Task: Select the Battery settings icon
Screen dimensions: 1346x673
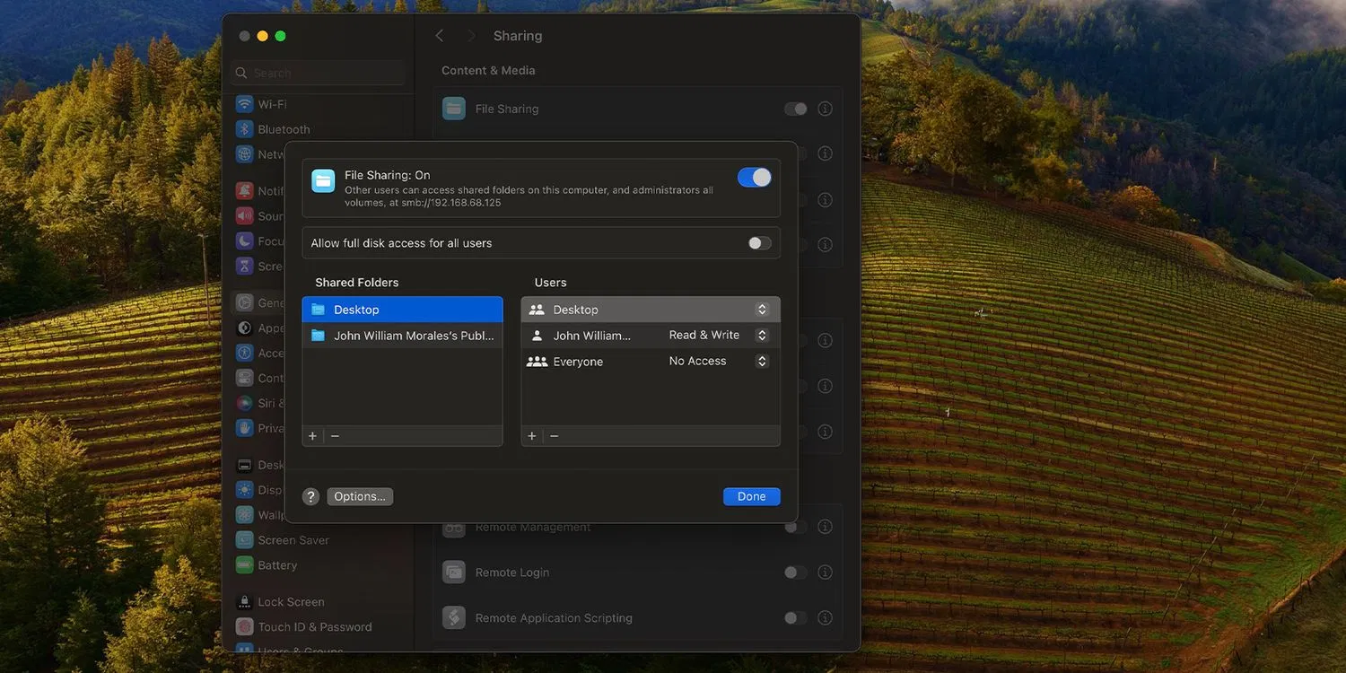Action: click(x=244, y=564)
